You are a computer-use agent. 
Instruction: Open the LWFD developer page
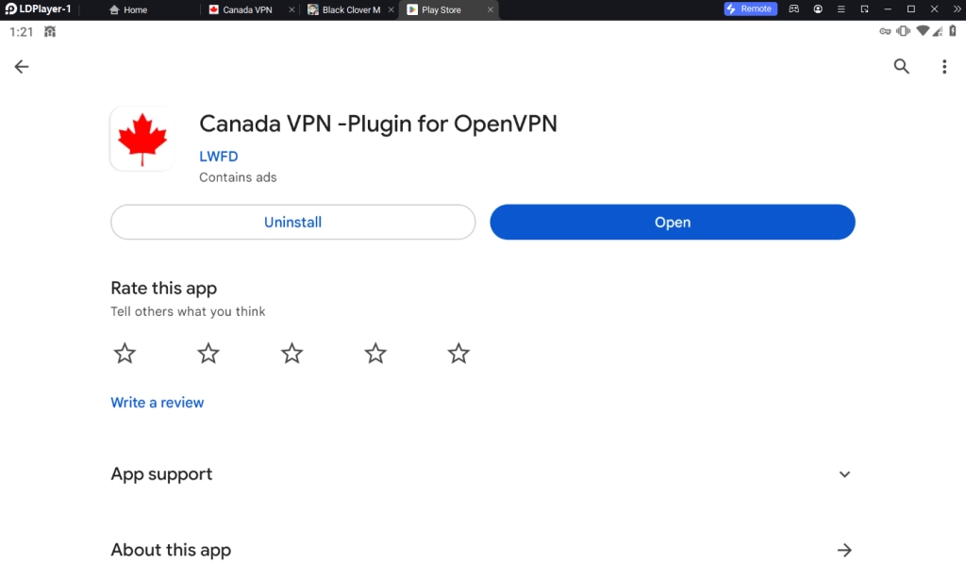(x=218, y=157)
